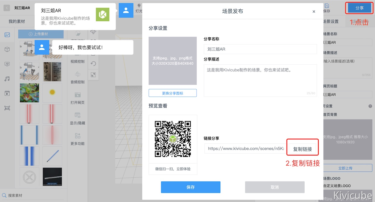Click the green Kivicube logo in the share preview
375x202 pixels.
(103, 14)
